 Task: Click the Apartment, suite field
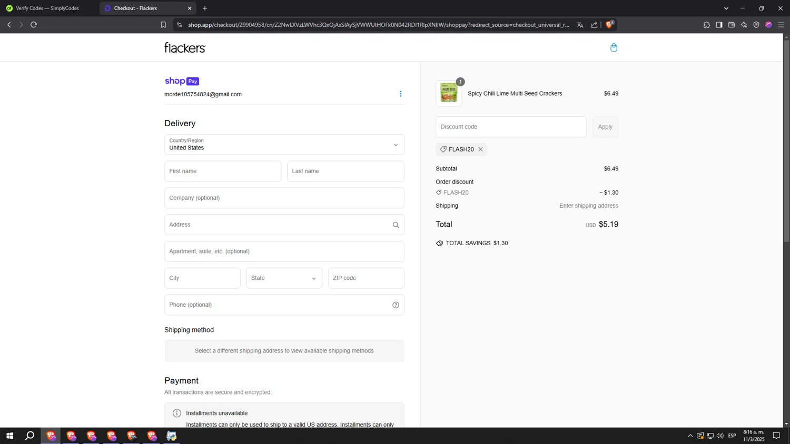284,251
